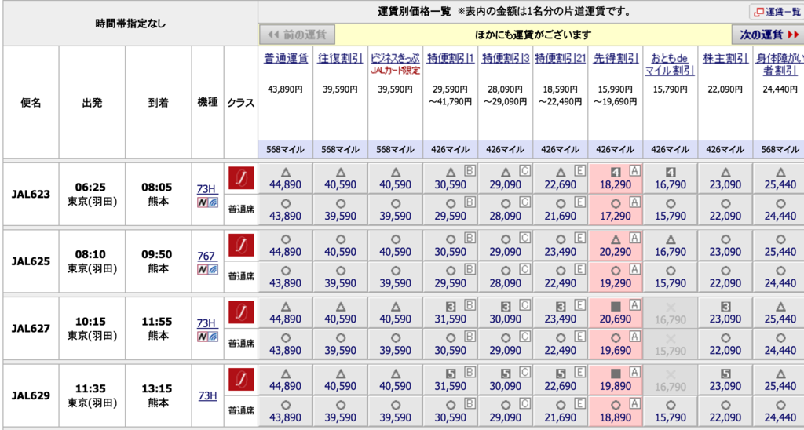The image size is (804, 430).
Task: Open the おともdeマイル割引 fare link
Action: click(671, 64)
